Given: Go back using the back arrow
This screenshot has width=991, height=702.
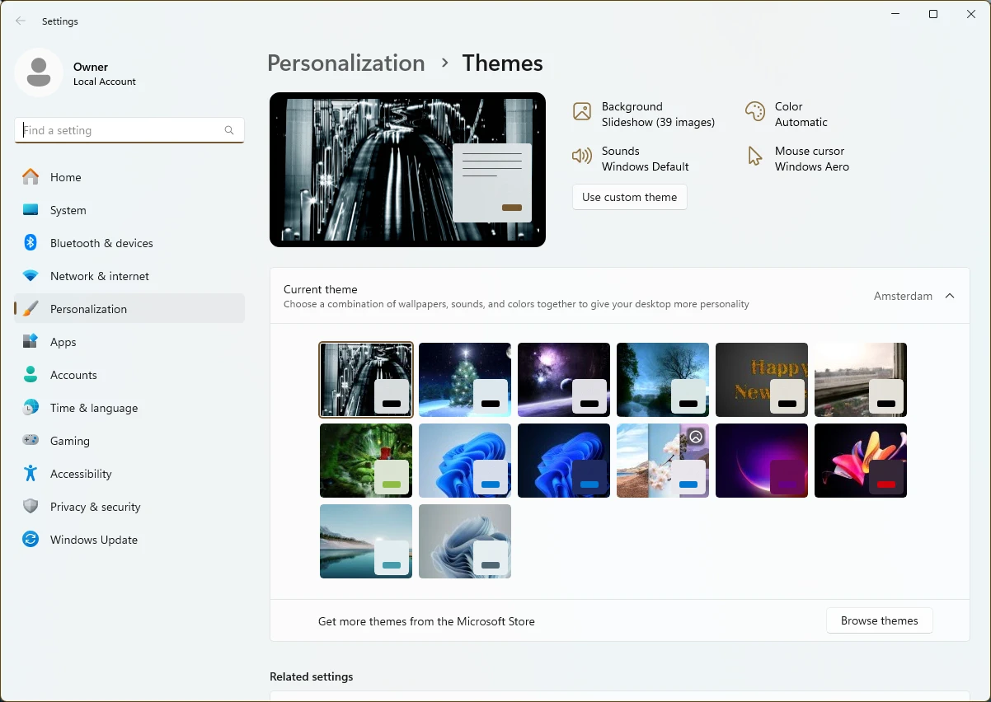Looking at the screenshot, I should pos(21,21).
